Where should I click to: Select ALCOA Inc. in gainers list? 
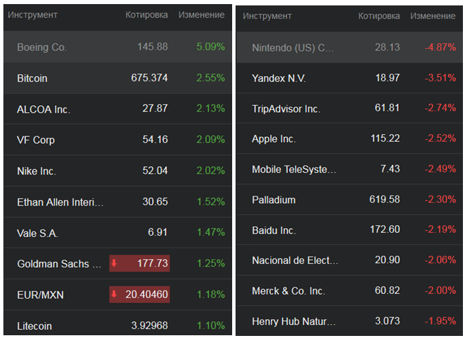click(x=43, y=109)
